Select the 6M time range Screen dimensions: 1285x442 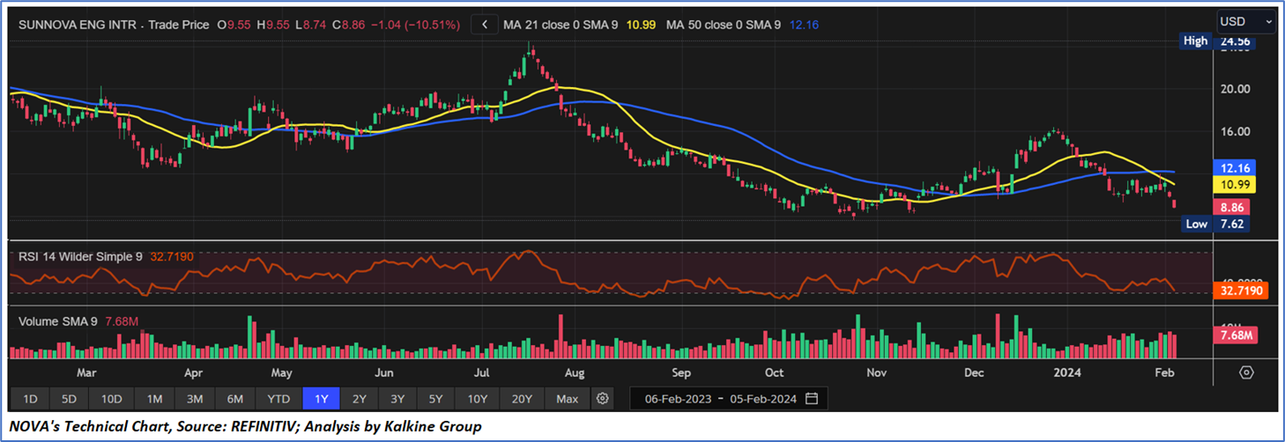click(x=235, y=399)
